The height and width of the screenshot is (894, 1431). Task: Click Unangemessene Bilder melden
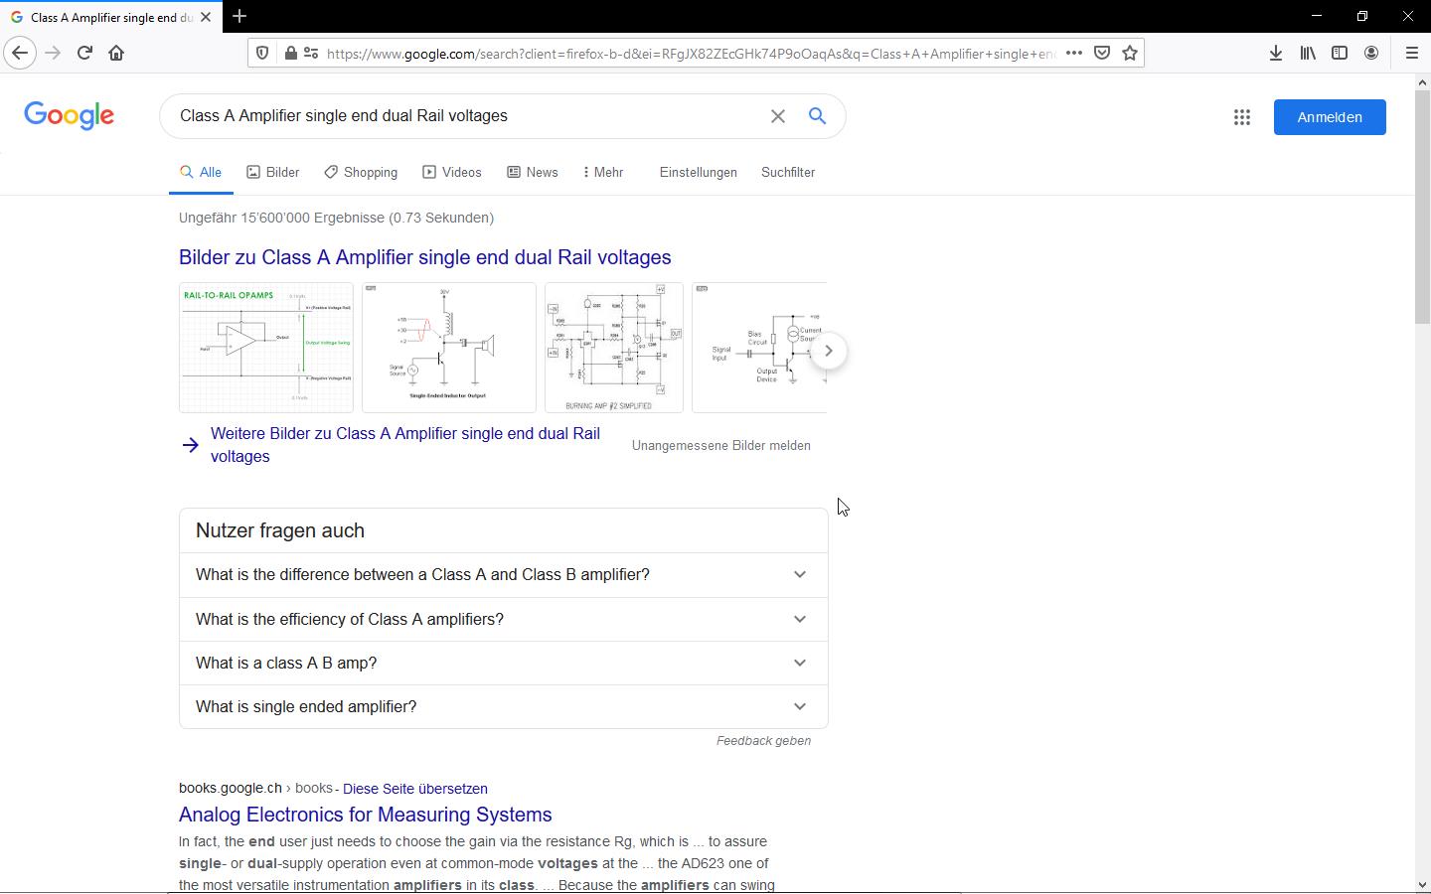click(x=721, y=445)
